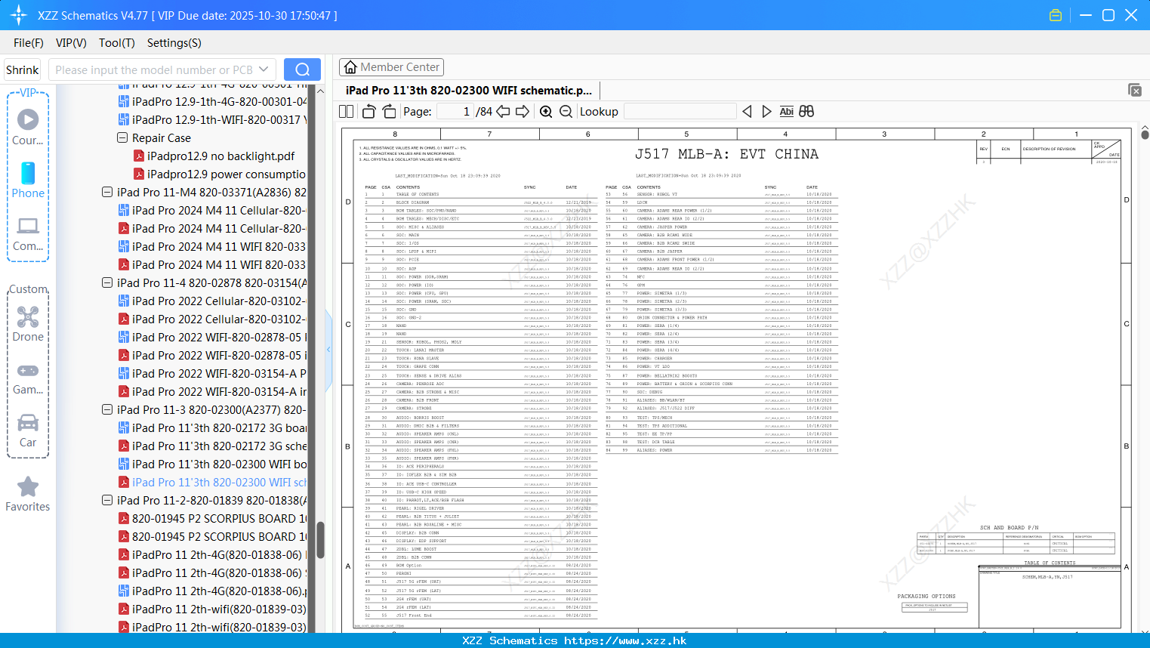
Task: Rotate the page counterclockwise
Action: pyautogui.click(x=368, y=111)
